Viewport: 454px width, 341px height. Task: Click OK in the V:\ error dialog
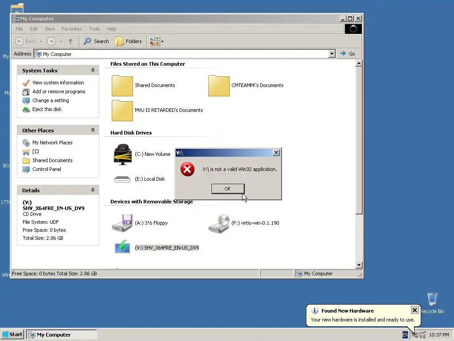tap(228, 189)
